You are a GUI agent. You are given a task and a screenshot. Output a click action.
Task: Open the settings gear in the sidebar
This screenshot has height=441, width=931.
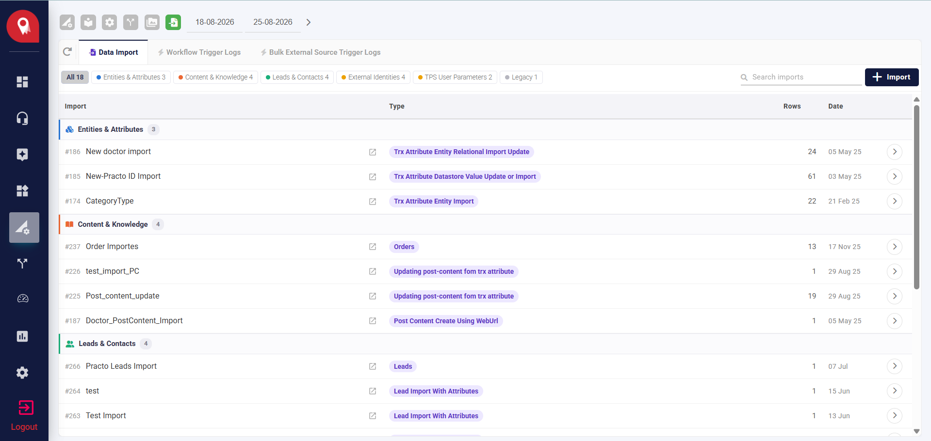pos(22,373)
